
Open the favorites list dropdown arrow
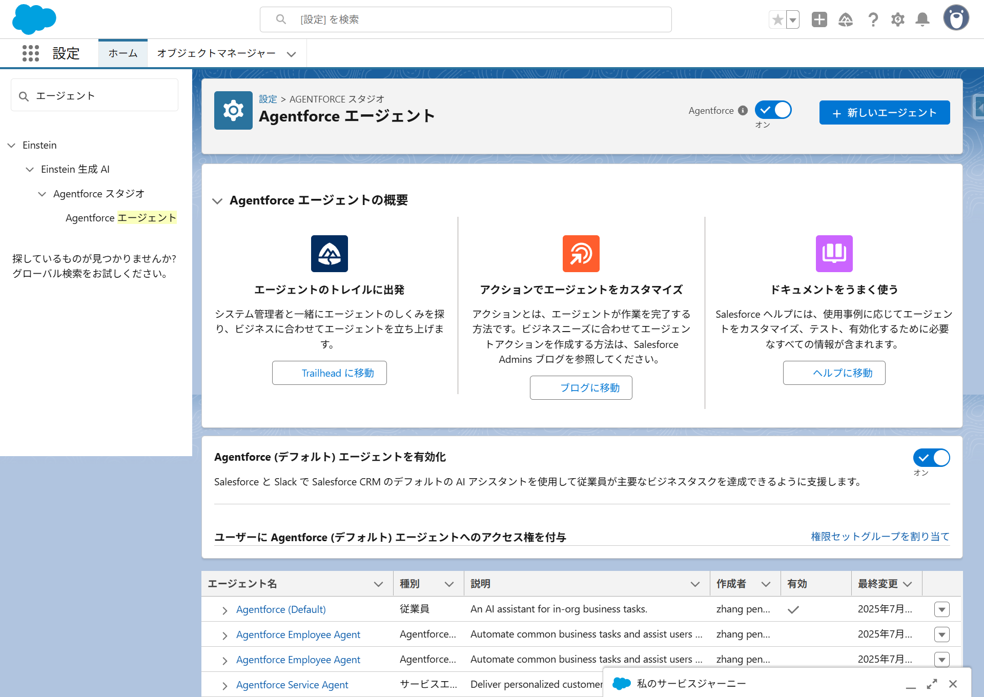pos(793,19)
